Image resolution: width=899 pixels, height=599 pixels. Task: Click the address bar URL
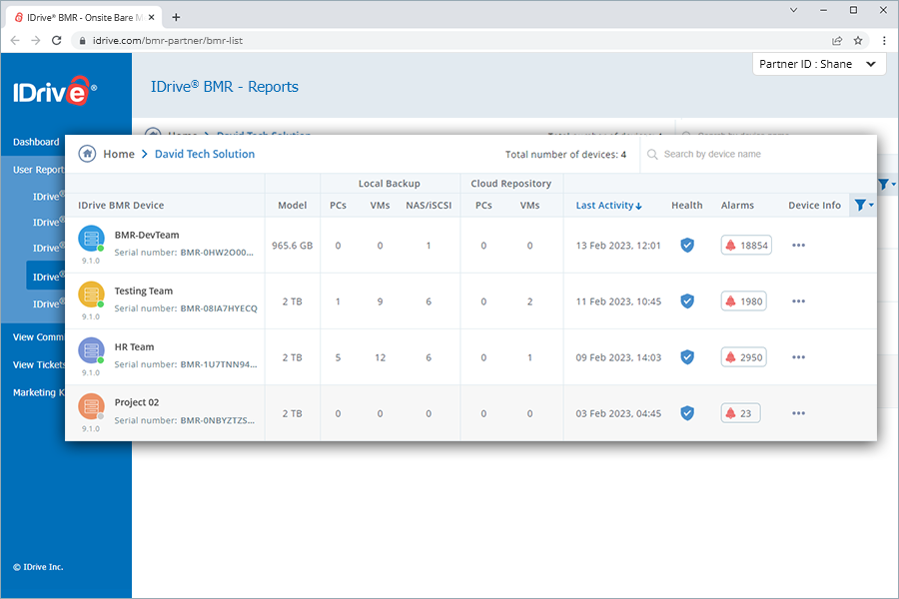tap(168, 41)
